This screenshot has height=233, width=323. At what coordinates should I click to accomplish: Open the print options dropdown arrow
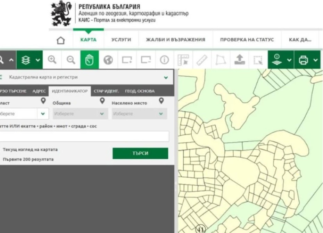(x=316, y=60)
